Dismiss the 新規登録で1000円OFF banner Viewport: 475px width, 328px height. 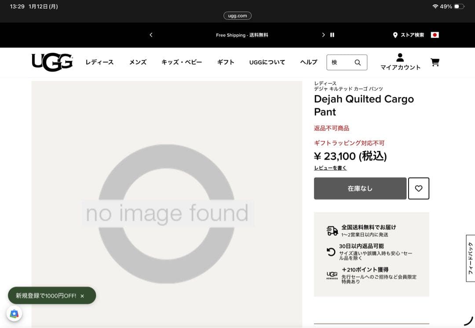pyautogui.click(x=83, y=296)
